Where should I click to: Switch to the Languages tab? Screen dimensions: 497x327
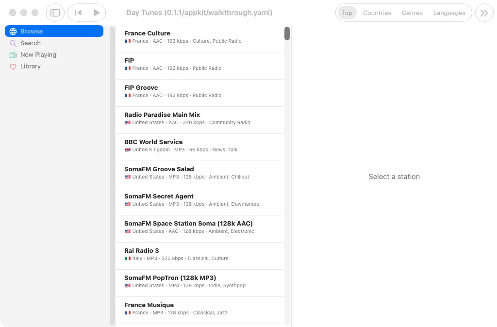(x=449, y=13)
